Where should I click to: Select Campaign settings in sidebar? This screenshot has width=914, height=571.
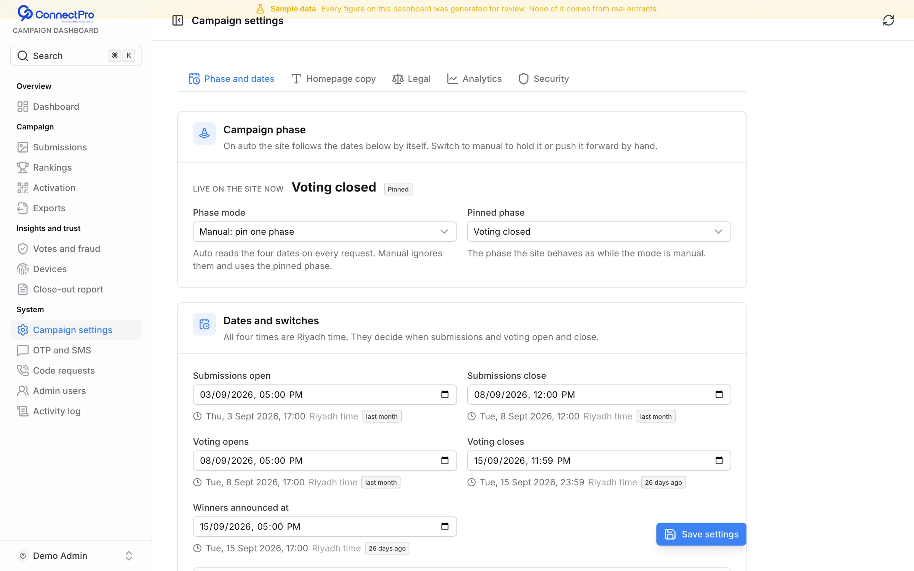coord(76,330)
